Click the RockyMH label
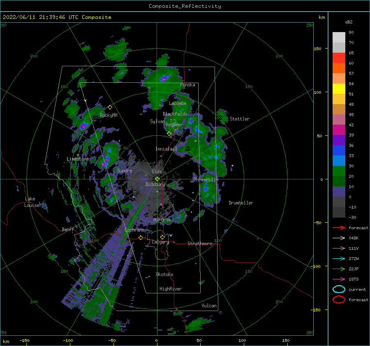The height and width of the screenshot is (346, 370). [109, 115]
